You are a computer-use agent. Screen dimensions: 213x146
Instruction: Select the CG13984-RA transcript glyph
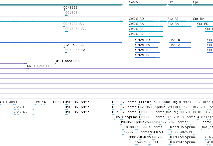click(67, 31)
